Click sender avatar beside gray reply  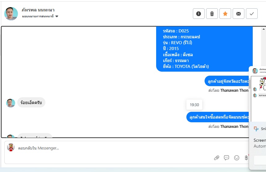[x=11, y=103]
